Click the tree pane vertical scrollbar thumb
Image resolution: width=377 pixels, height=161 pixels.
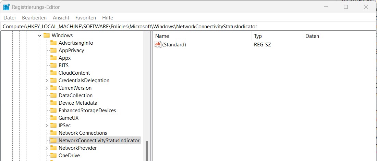tap(147, 151)
